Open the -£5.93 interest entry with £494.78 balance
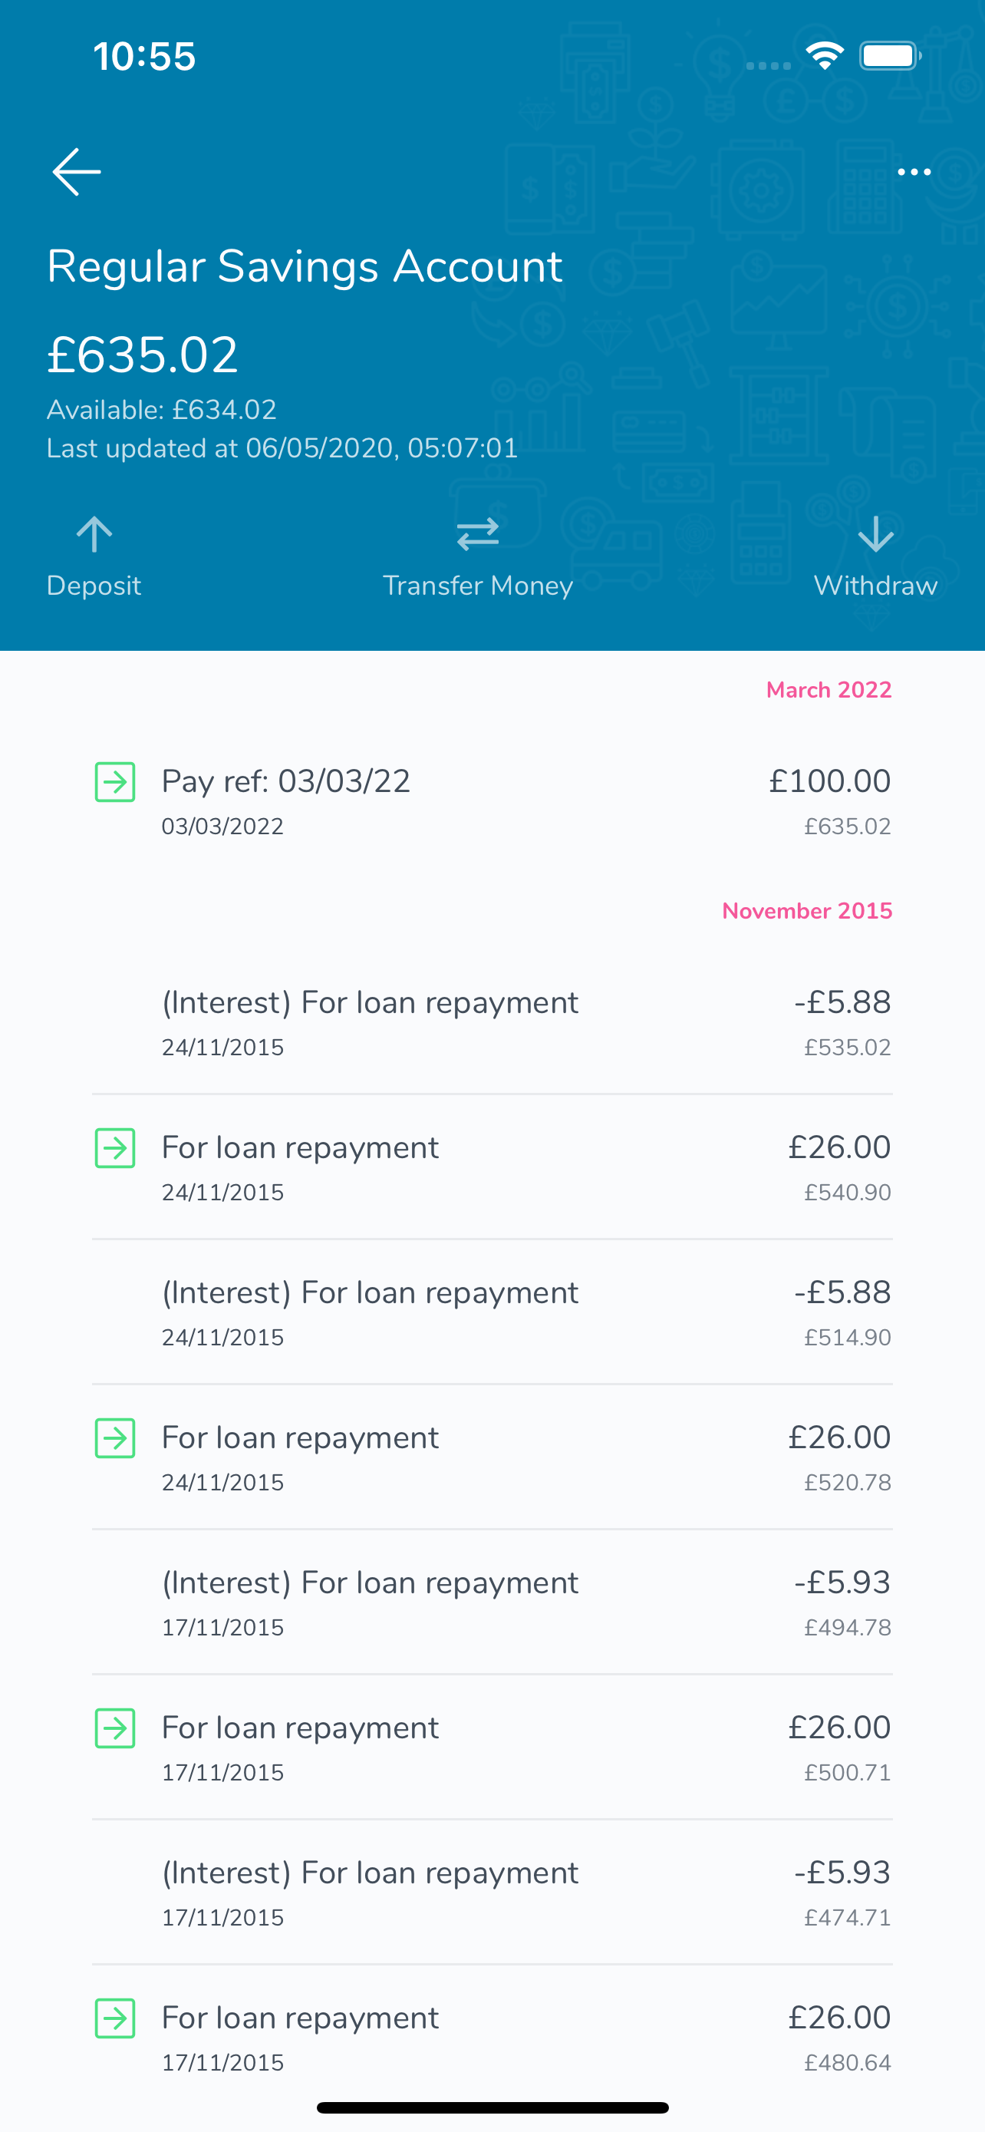Screen dimensions: 985x2132 click(x=492, y=1603)
